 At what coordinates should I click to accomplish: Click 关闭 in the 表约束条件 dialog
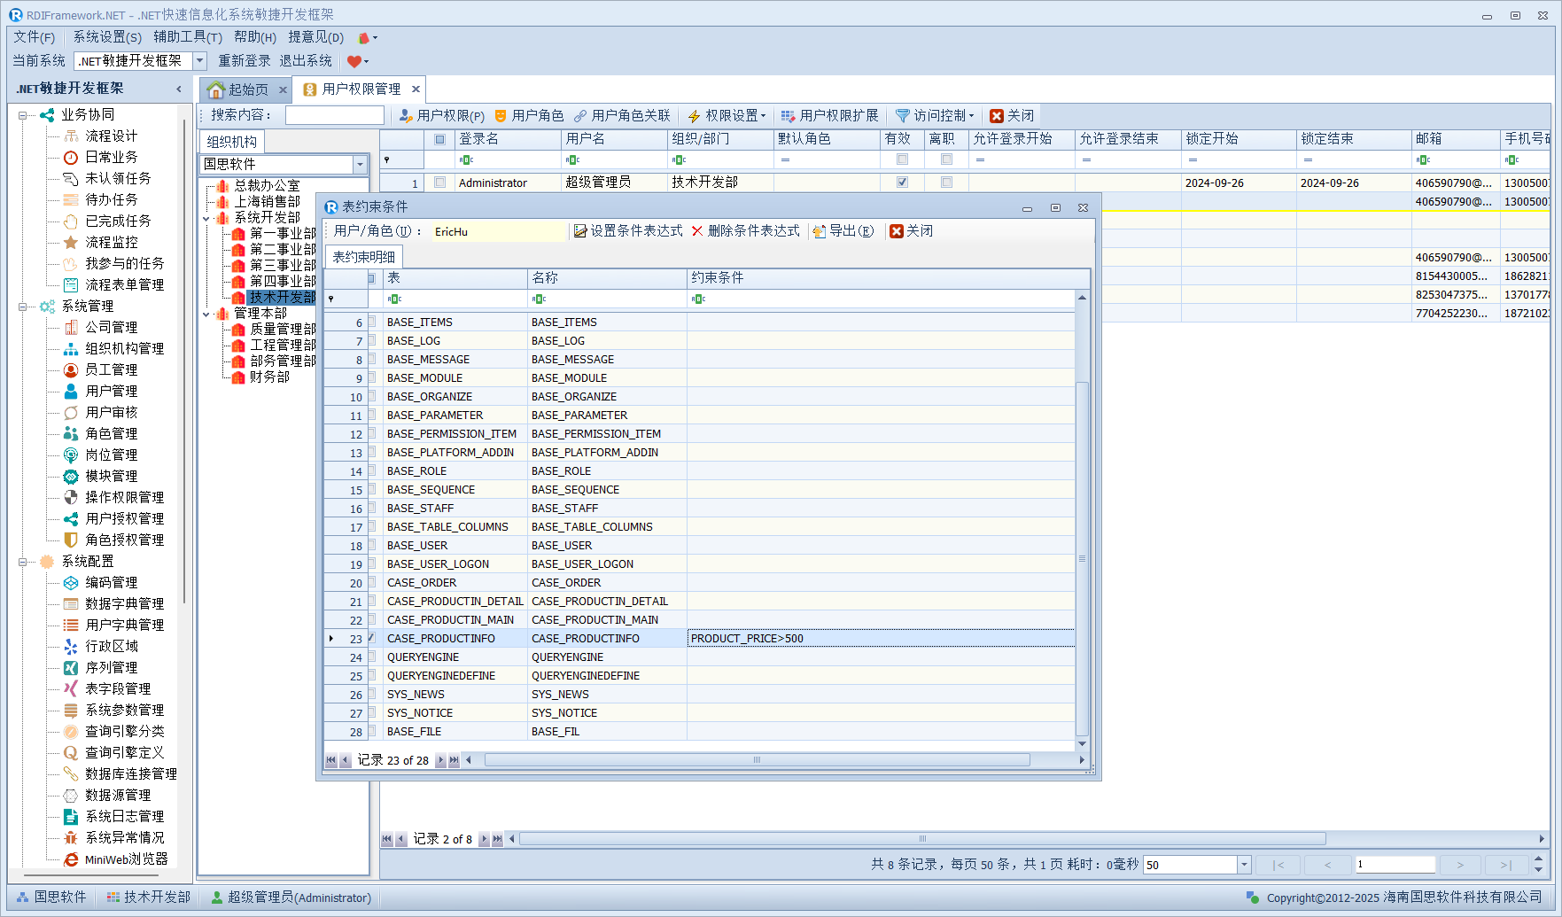(911, 231)
